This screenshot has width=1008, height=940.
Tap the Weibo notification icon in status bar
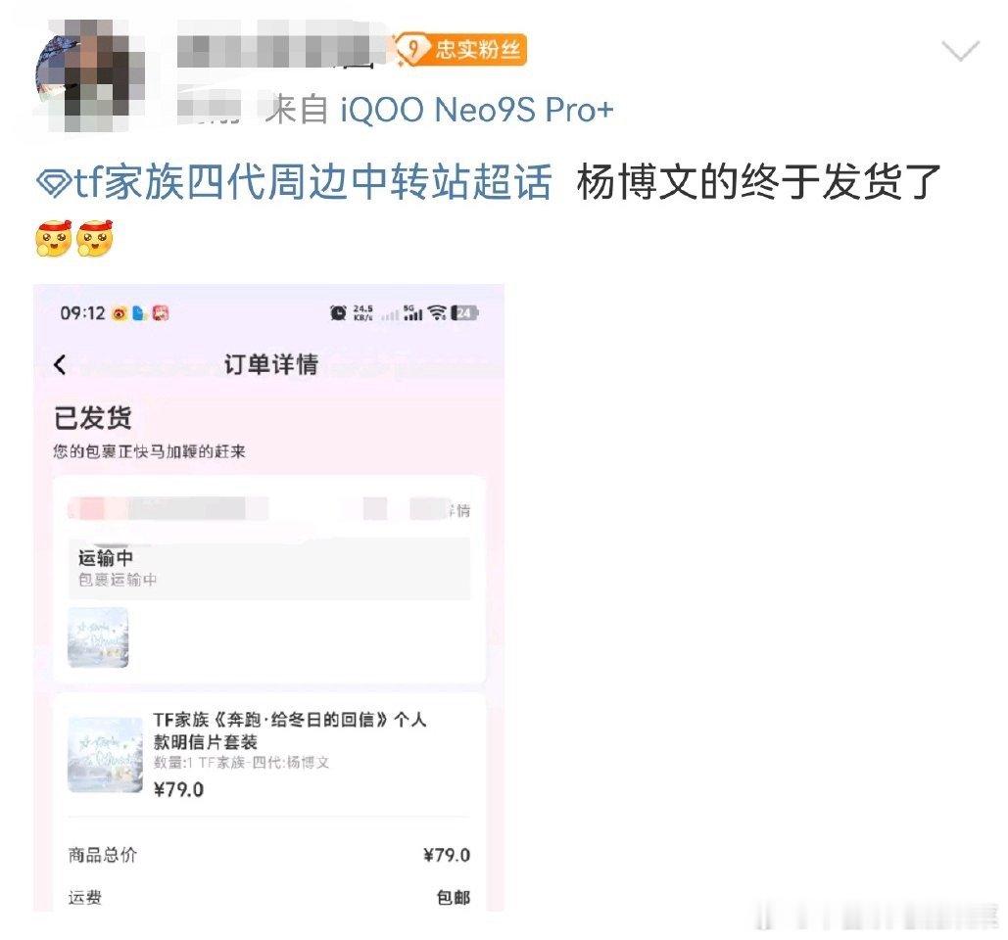[120, 313]
